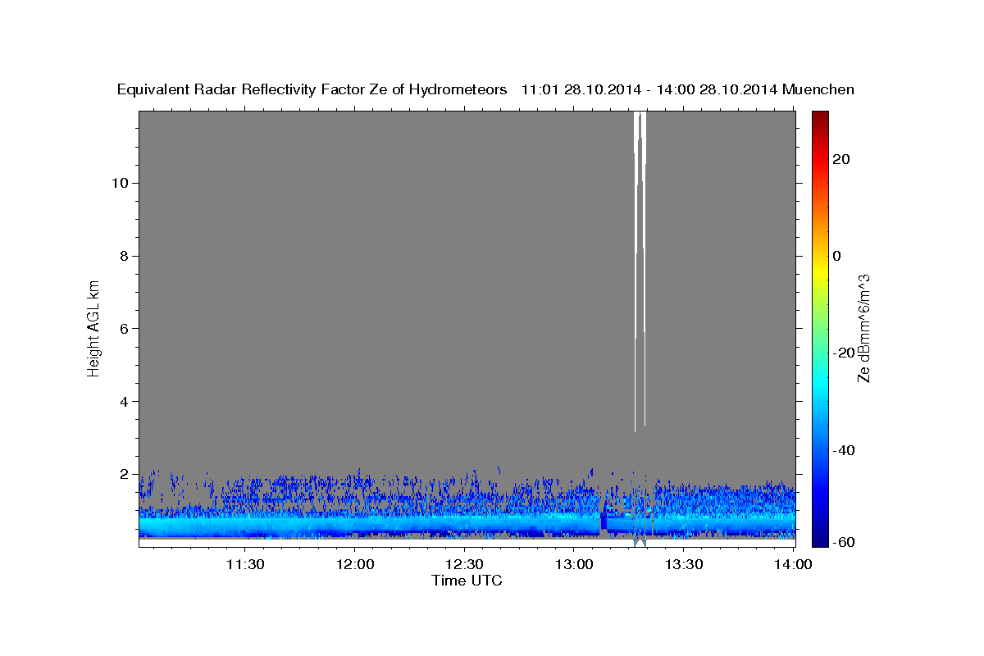Click the height tick label 8
Screen dimensions: 984x656
[x=125, y=256]
